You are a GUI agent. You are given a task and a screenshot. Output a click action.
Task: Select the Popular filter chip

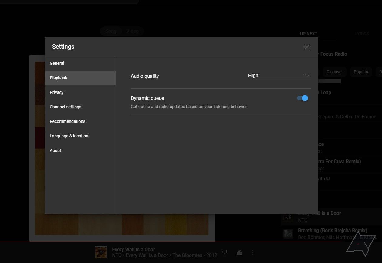[x=361, y=72]
